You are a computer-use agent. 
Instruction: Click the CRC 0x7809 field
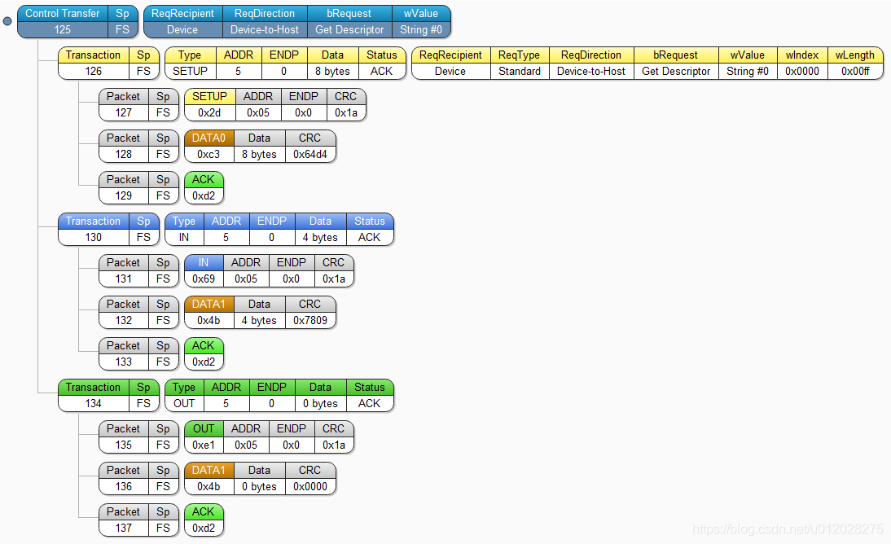point(310,312)
